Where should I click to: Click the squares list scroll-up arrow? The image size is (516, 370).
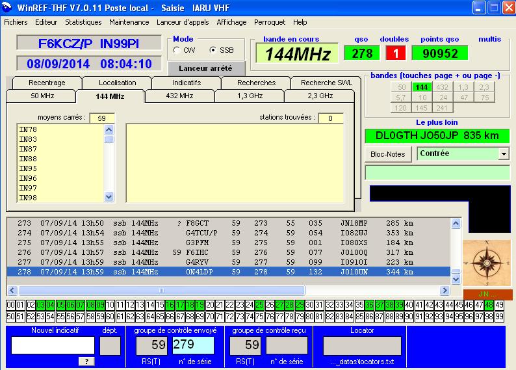tap(109, 129)
